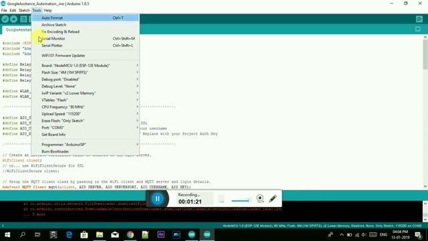The image size is (428, 241).
Task: Select Auto Format from Tools menu
Action: coord(86,18)
